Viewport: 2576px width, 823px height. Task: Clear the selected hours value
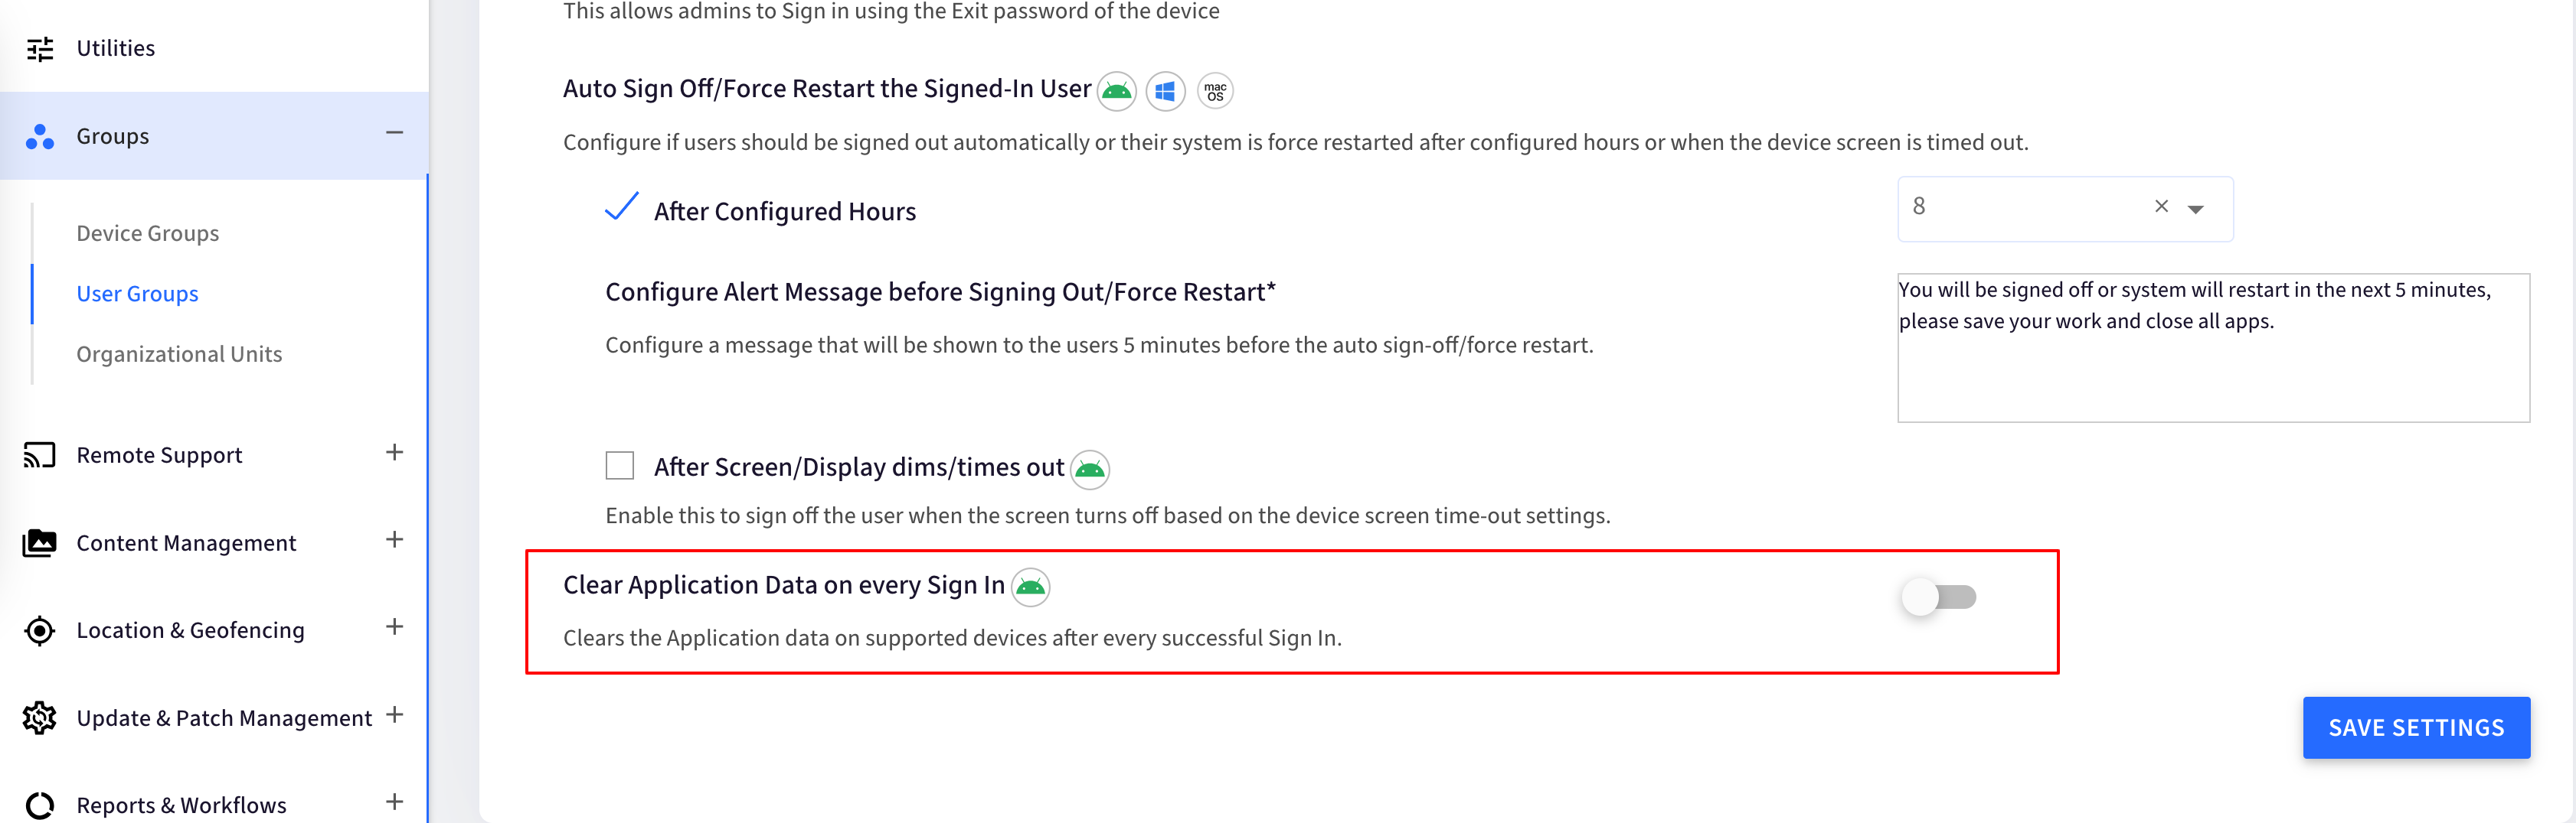(x=2161, y=206)
